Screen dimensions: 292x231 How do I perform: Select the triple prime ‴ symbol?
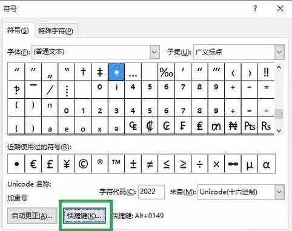(x=216, y=72)
